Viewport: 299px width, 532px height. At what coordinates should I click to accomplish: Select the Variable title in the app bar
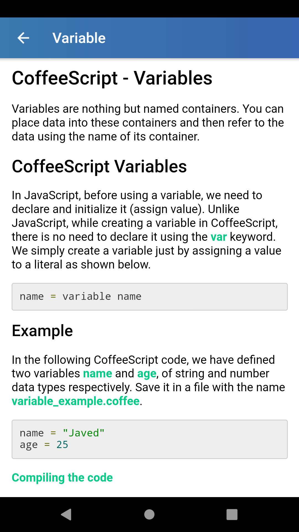79,38
